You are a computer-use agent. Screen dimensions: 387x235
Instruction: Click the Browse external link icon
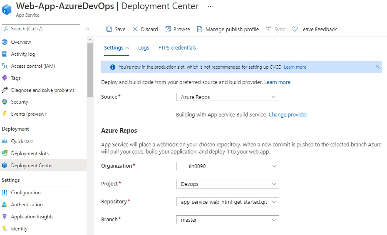pos(168,29)
